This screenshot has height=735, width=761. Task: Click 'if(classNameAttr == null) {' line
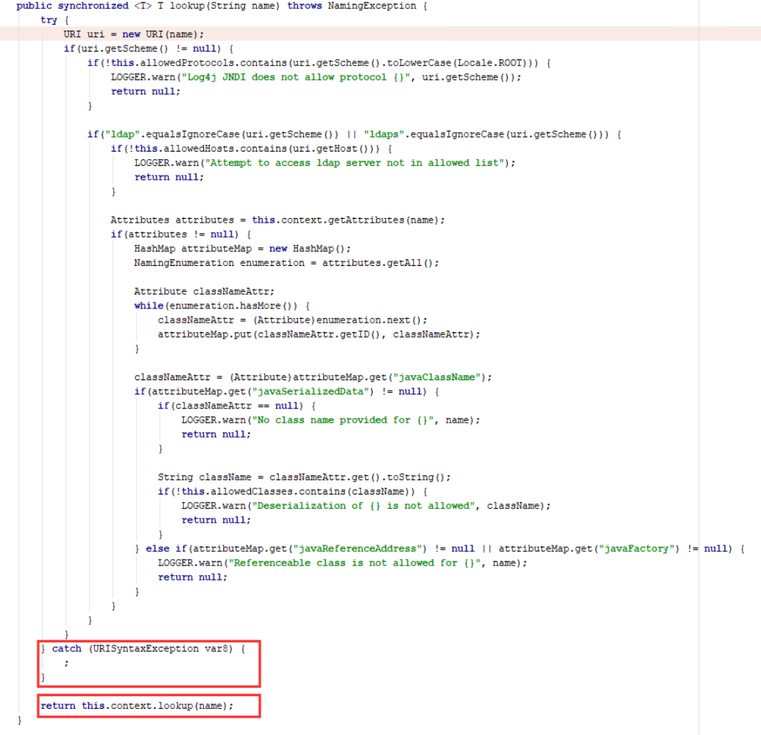[236, 406]
